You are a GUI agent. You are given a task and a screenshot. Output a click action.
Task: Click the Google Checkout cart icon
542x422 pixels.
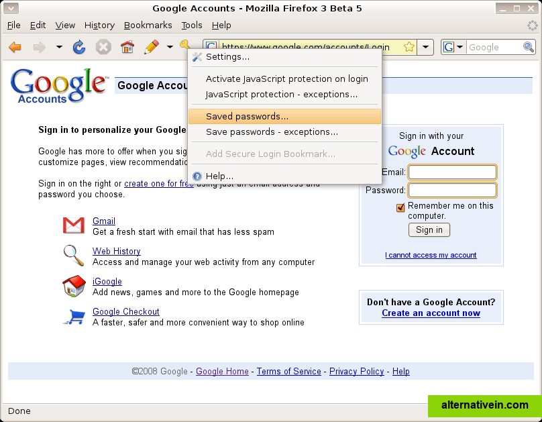point(73,317)
